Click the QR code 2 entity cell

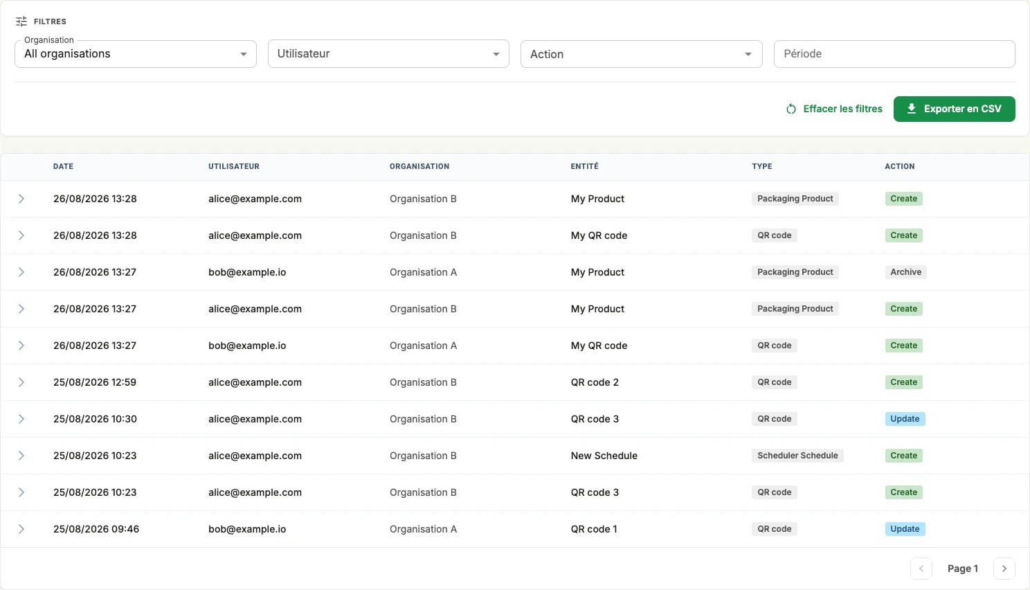tap(595, 382)
